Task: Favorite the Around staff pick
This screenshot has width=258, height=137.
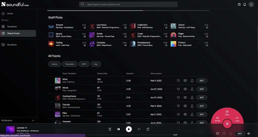Action: pyautogui.click(x=85, y=28)
